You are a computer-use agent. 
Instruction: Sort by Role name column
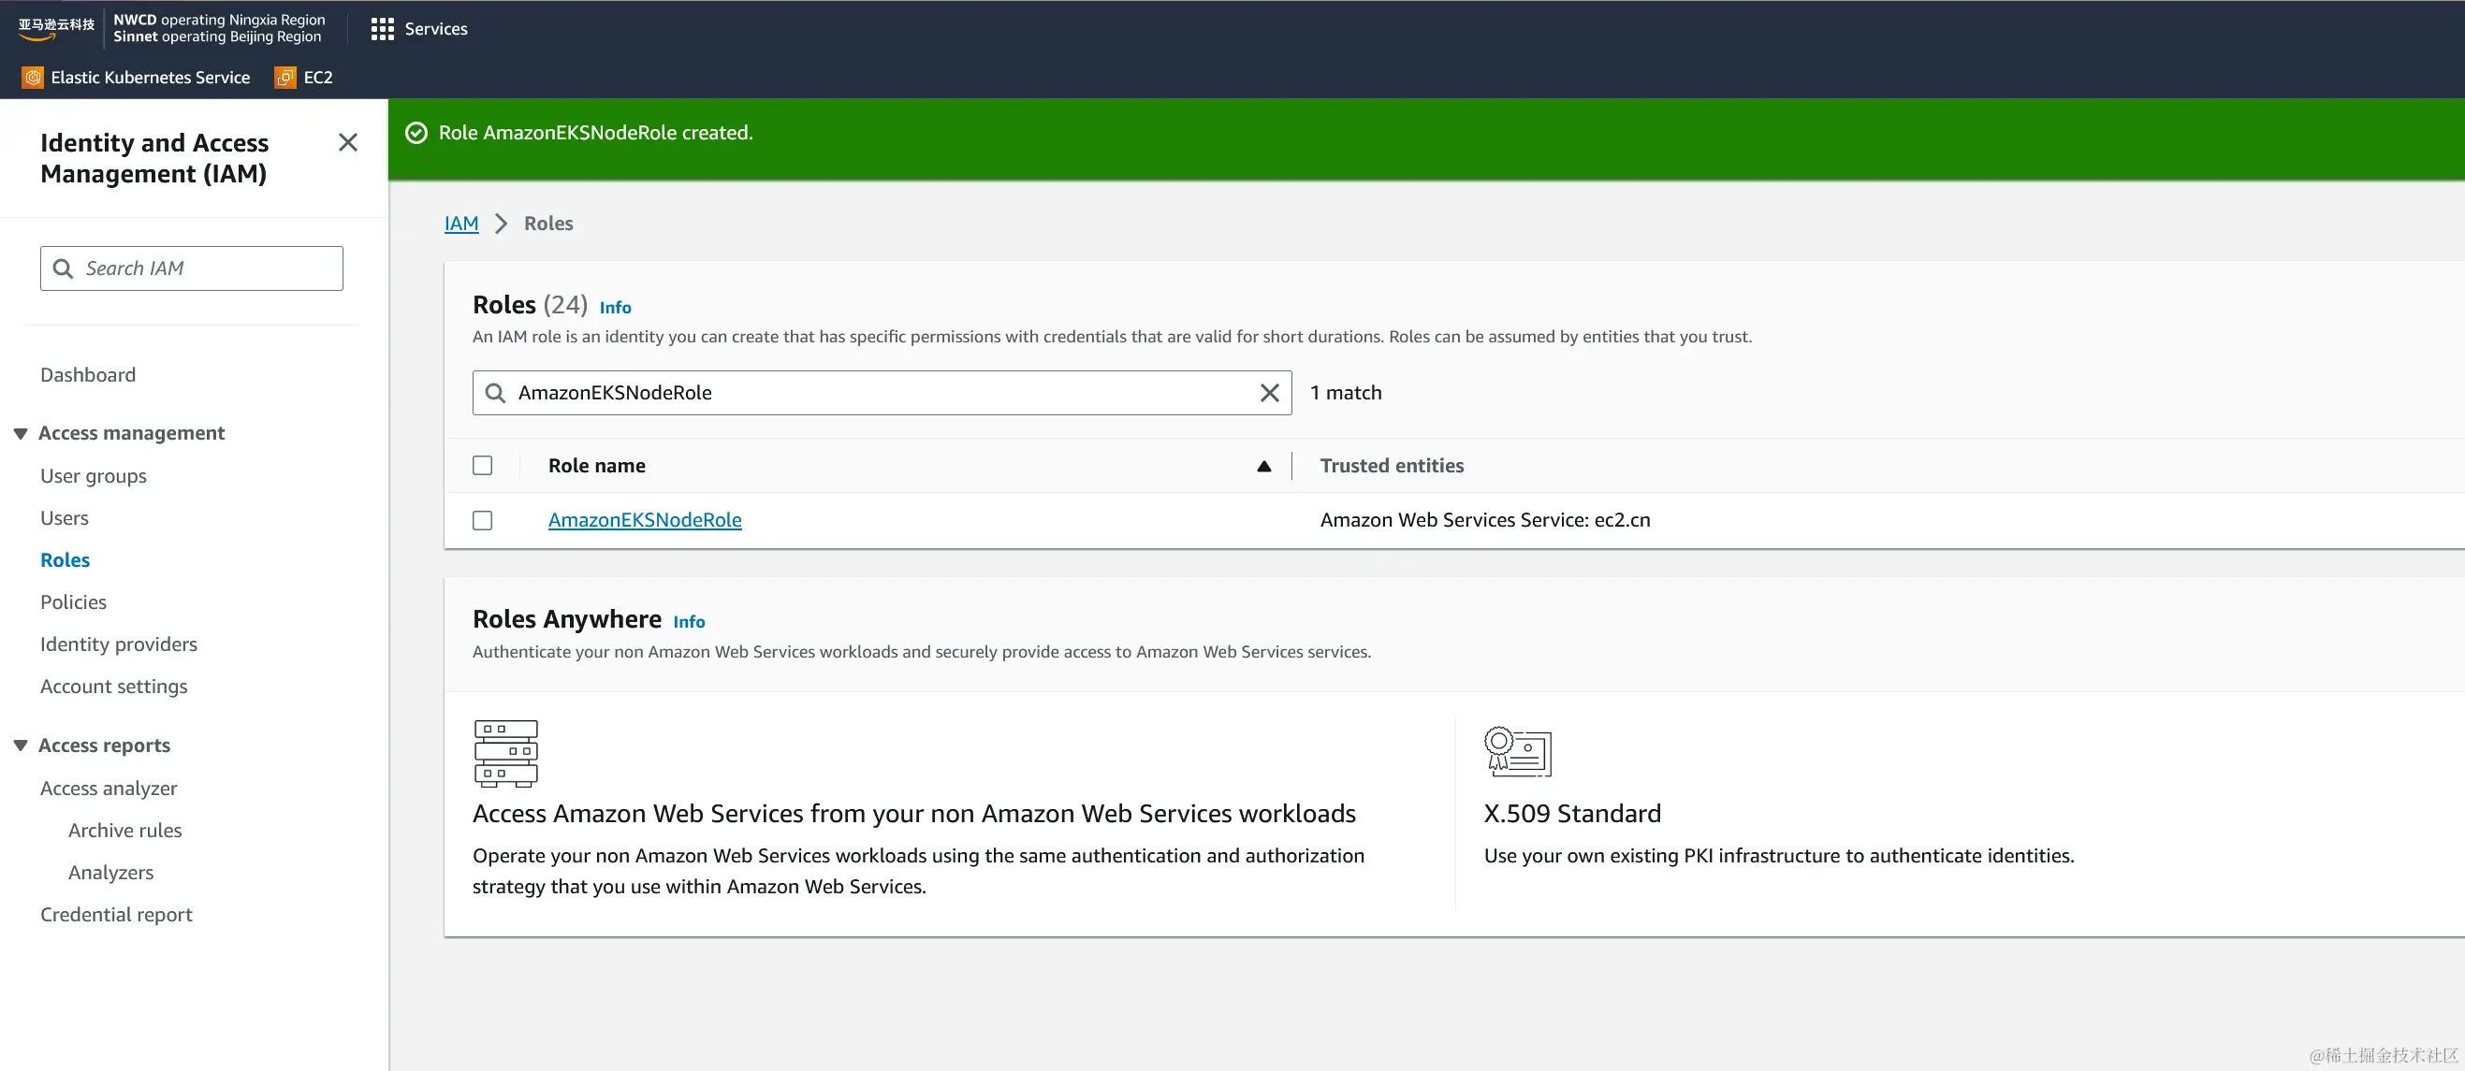[597, 466]
